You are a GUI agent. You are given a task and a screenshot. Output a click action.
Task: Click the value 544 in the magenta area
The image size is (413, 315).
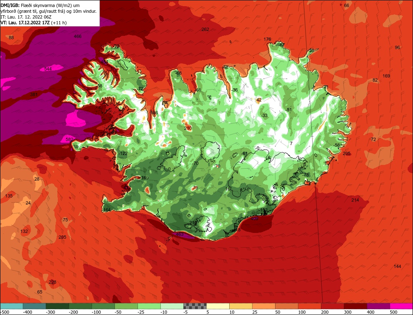pyautogui.click(x=48, y=69)
